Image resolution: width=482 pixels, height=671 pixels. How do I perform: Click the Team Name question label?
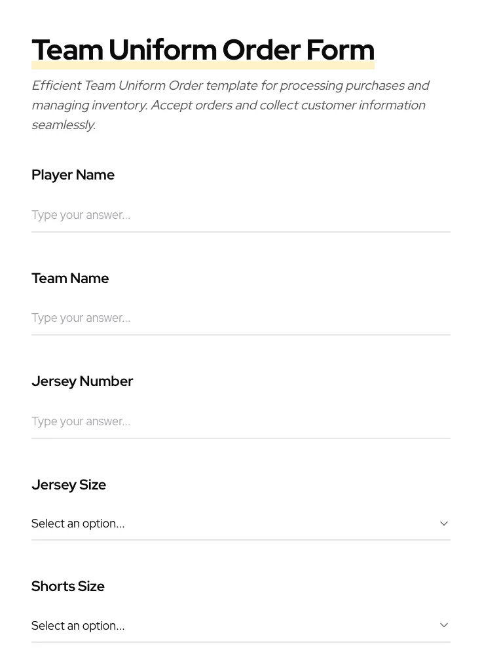[70, 278]
